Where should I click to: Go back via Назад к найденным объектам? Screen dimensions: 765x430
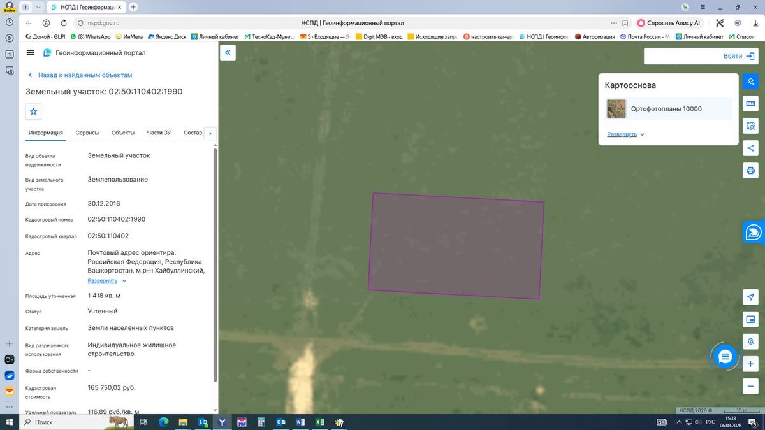pyautogui.click(x=80, y=75)
